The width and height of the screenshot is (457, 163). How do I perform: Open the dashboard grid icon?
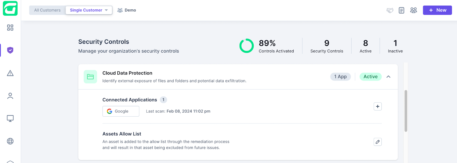10,28
